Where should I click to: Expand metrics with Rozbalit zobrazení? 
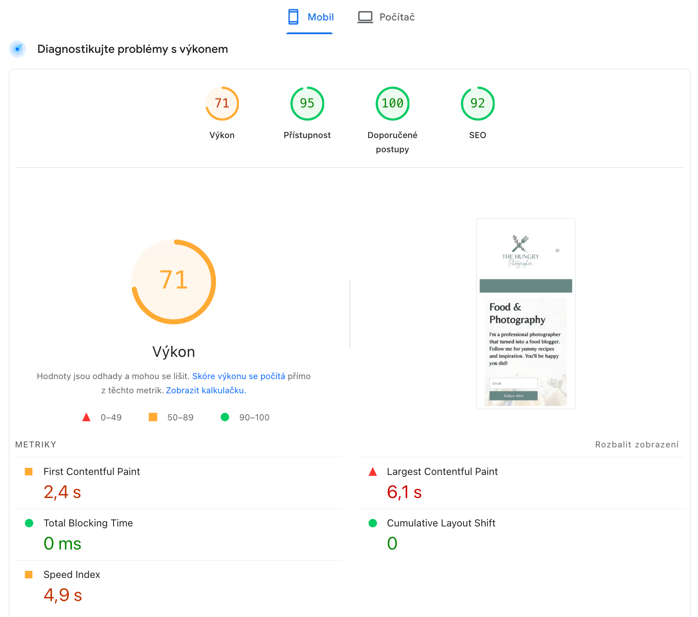tap(636, 444)
